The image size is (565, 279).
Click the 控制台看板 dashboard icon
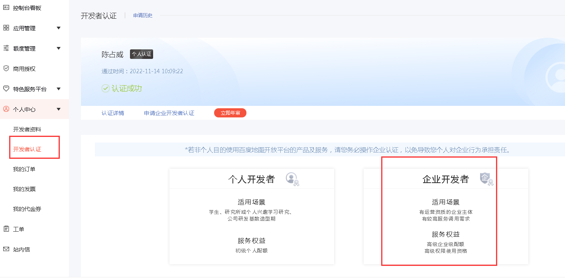tap(6, 8)
